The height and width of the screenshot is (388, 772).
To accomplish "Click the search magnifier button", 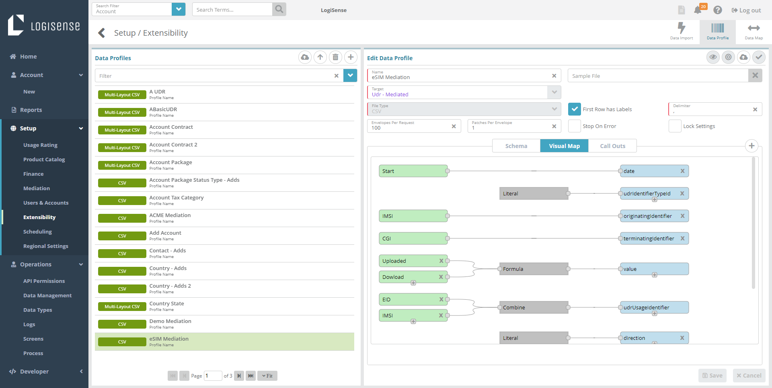I will [x=279, y=9].
